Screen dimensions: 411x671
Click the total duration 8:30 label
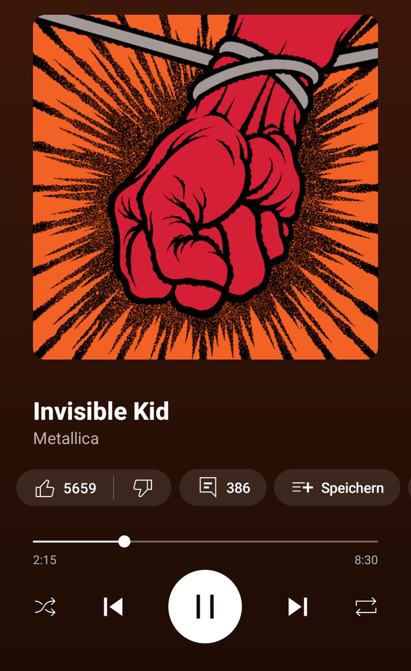click(366, 560)
